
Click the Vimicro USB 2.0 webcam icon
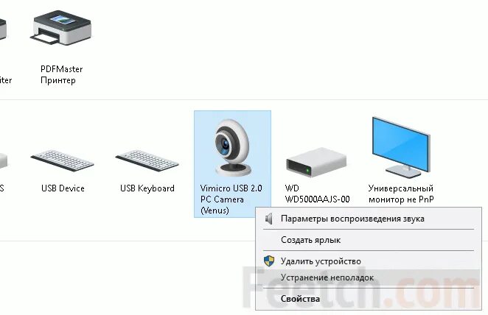click(233, 148)
